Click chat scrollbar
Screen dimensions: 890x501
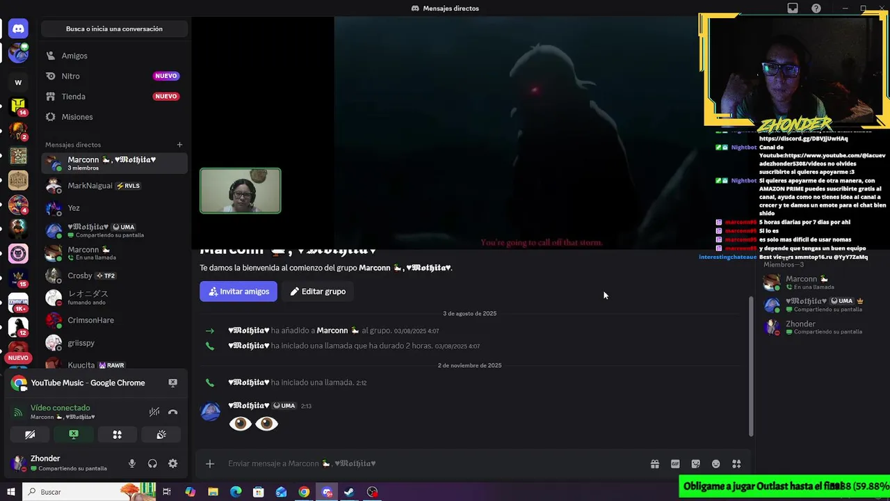point(750,366)
